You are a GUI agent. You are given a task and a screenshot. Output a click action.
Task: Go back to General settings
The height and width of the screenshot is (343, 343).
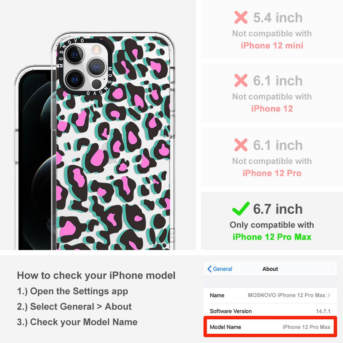[x=220, y=269]
